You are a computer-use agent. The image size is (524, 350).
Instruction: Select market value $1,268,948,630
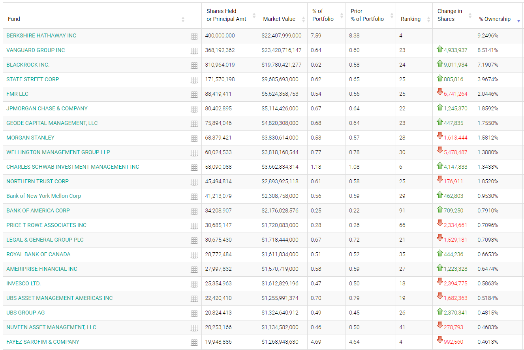tap(280, 342)
